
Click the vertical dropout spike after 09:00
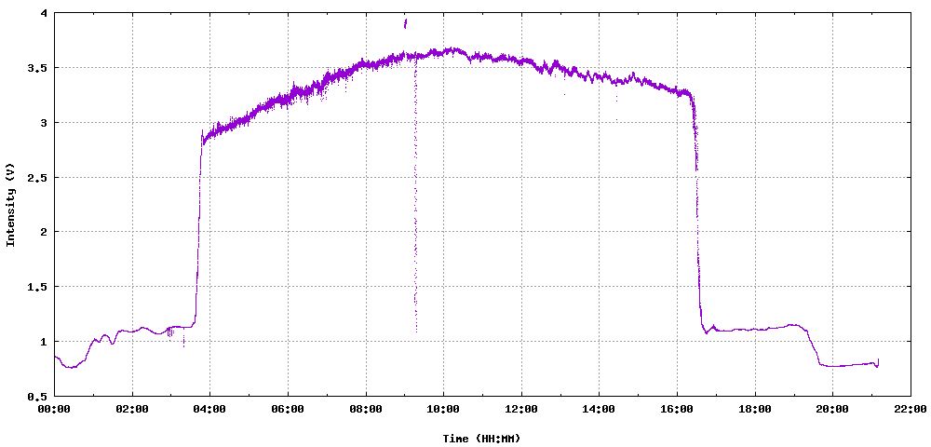coord(415,196)
